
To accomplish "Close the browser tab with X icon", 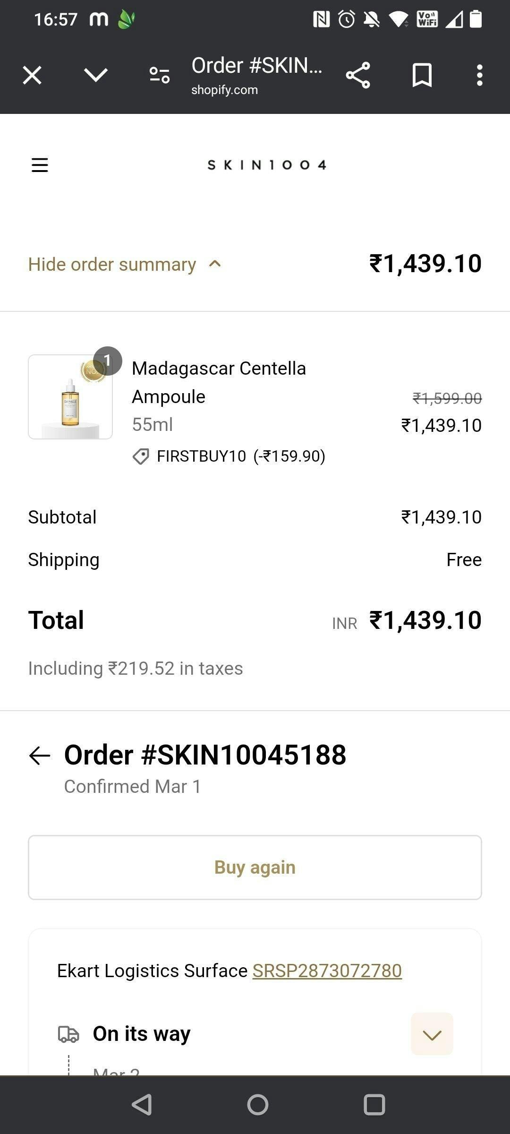I will pyautogui.click(x=32, y=75).
